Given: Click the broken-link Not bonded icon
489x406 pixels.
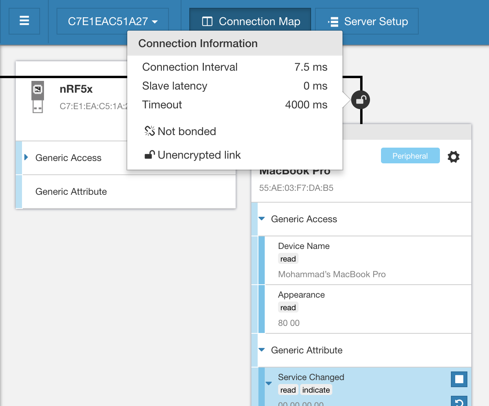Looking at the screenshot, I should pos(149,131).
